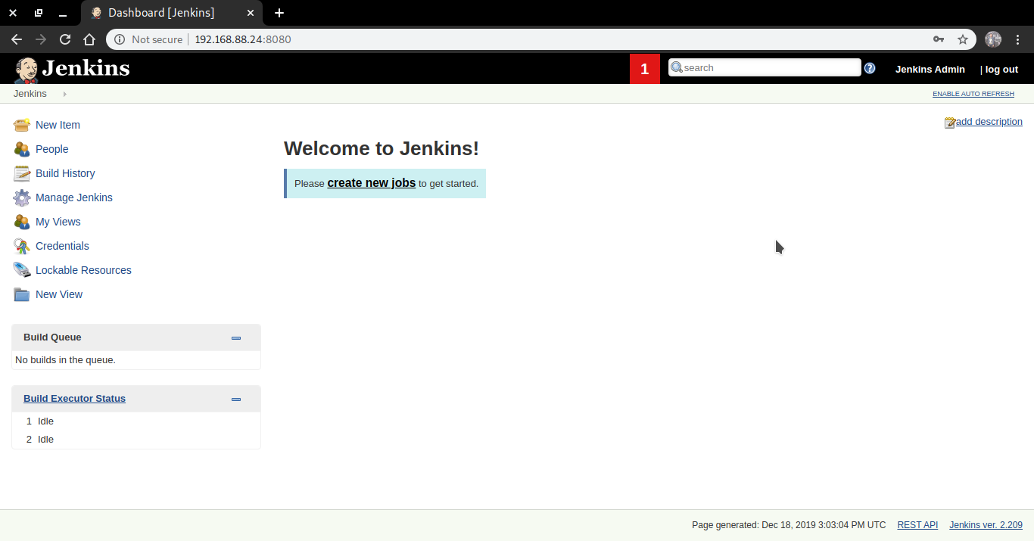Click the add description notepad icon

tap(950, 123)
